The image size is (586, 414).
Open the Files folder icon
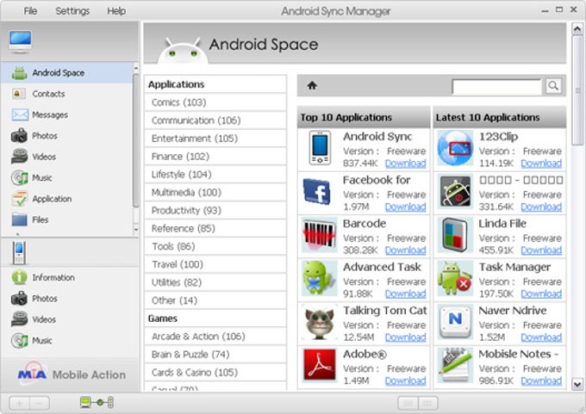pyautogui.click(x=19, y=219)
